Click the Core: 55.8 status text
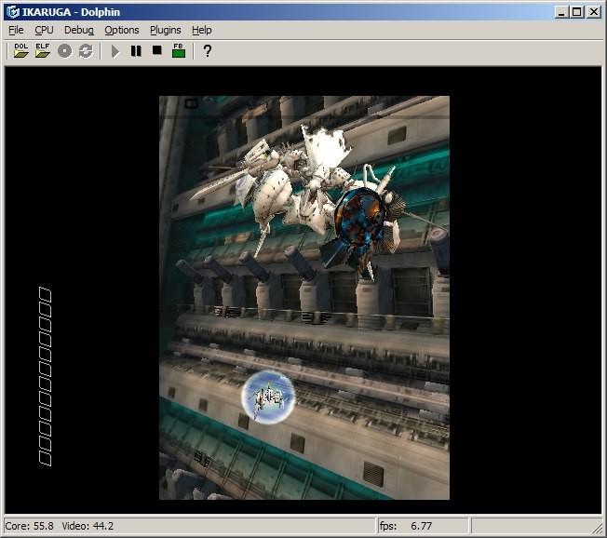 coord(30,526)
